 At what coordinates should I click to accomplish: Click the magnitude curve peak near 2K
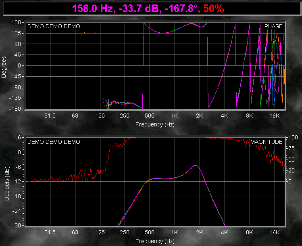point(196,166)
